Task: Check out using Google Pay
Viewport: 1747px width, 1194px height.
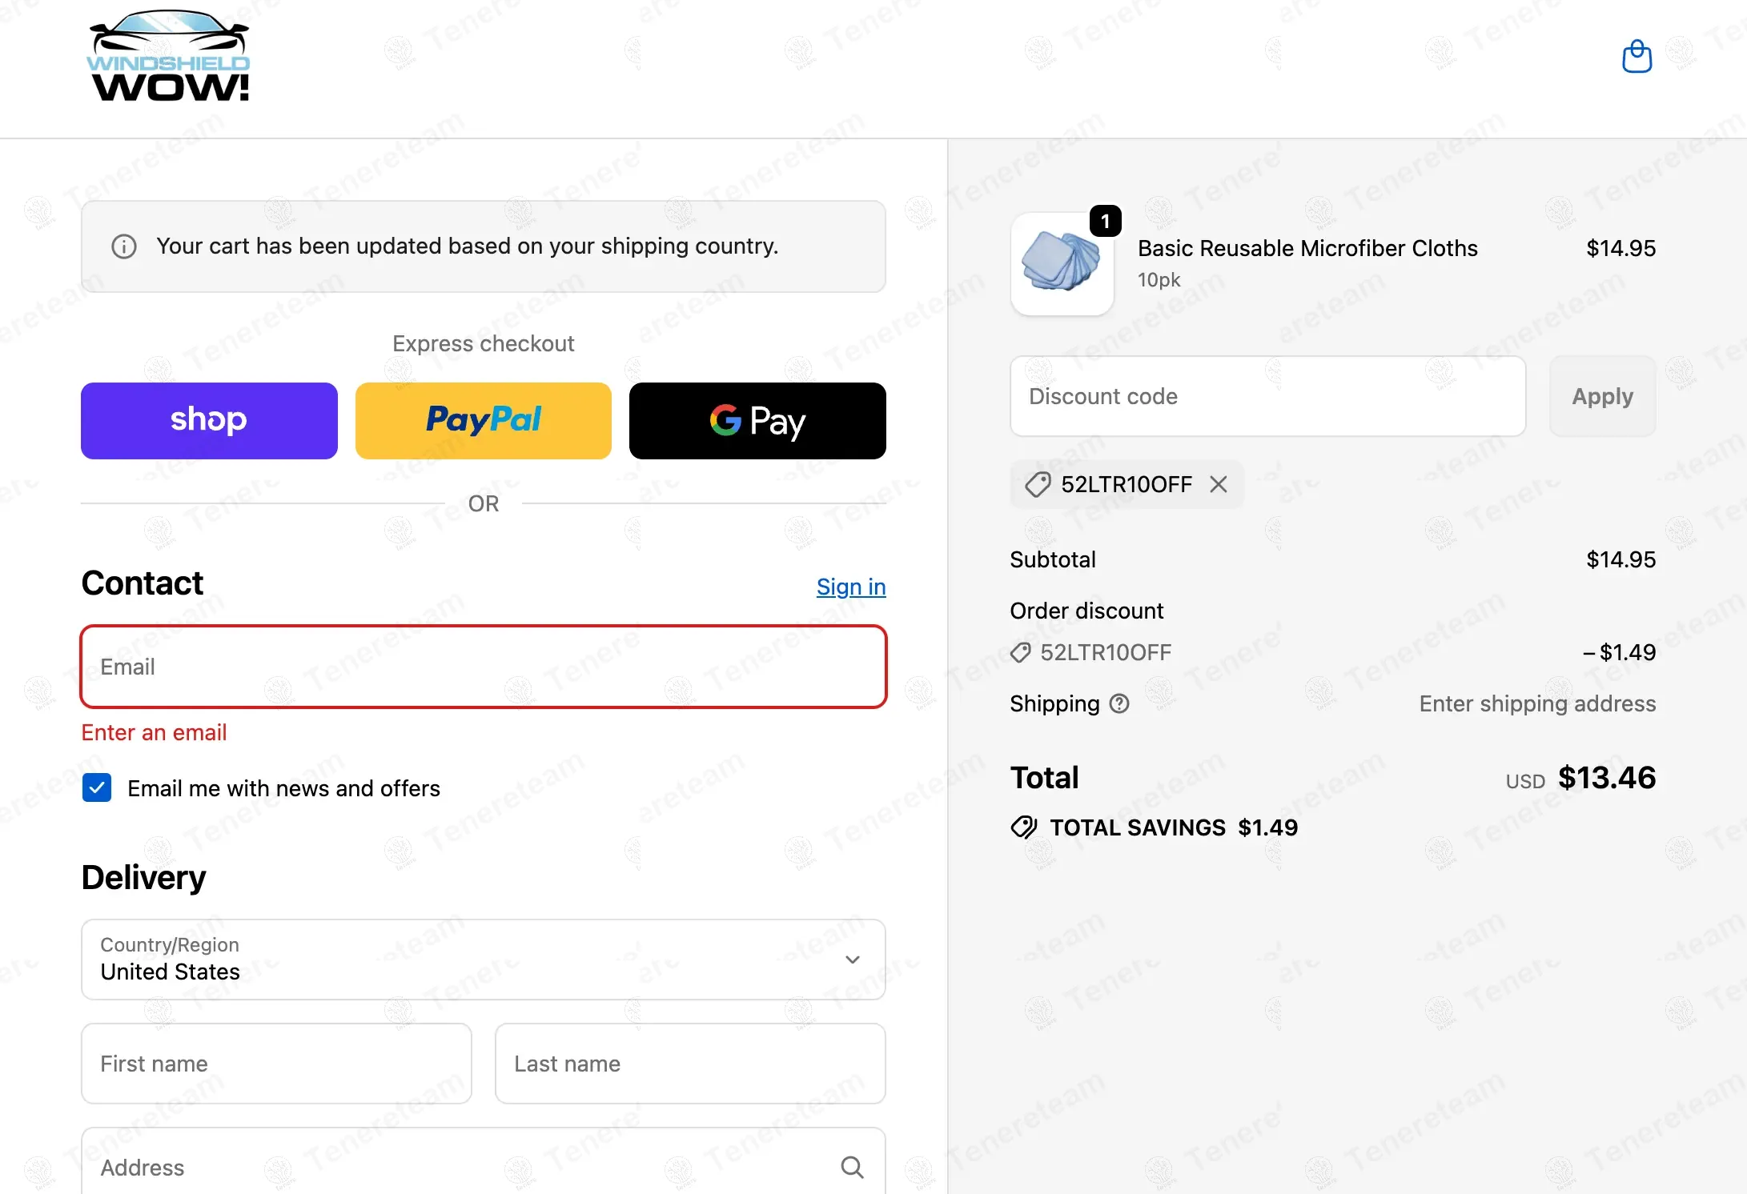Action: pyautogui.click(x=757, y=421)
